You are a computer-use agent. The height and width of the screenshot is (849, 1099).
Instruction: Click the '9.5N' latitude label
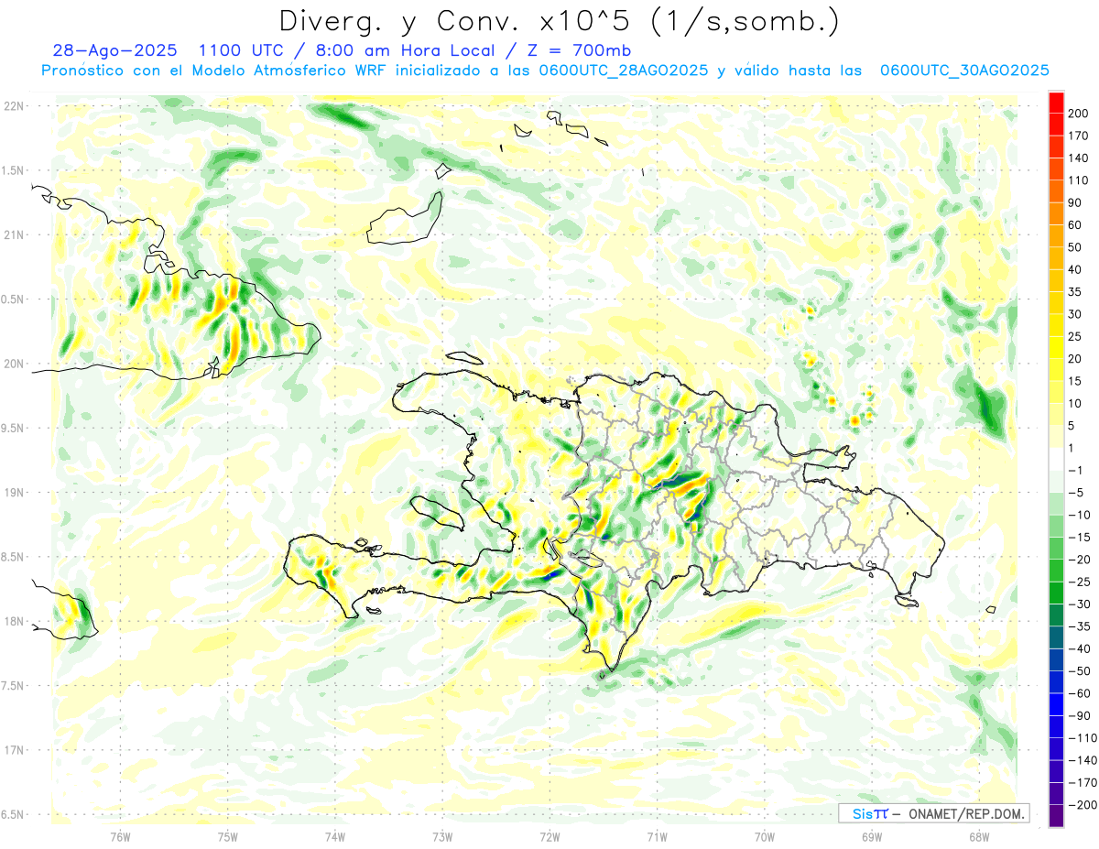point(14,428)
